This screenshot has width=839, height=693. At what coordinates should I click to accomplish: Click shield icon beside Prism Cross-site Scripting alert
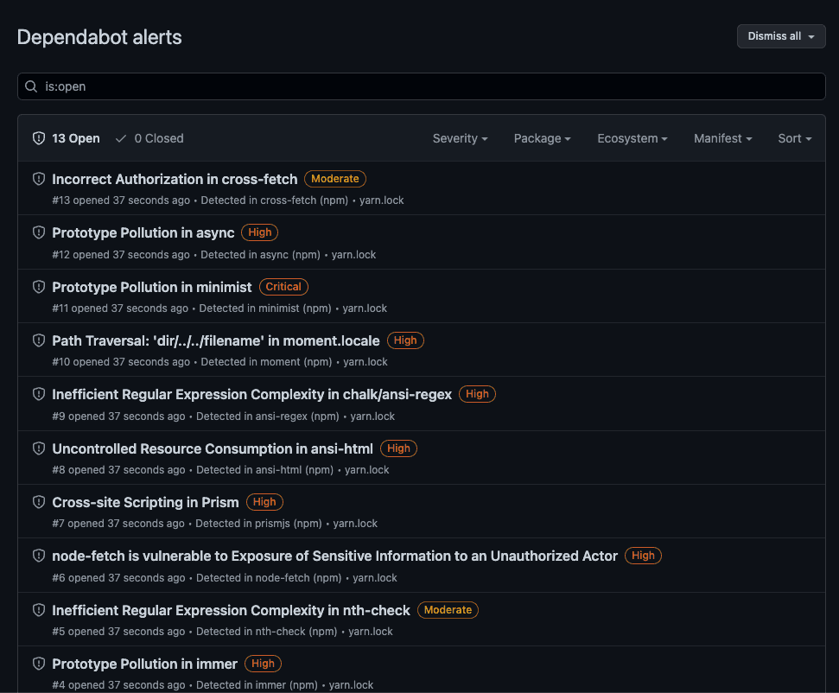[39, 502]
